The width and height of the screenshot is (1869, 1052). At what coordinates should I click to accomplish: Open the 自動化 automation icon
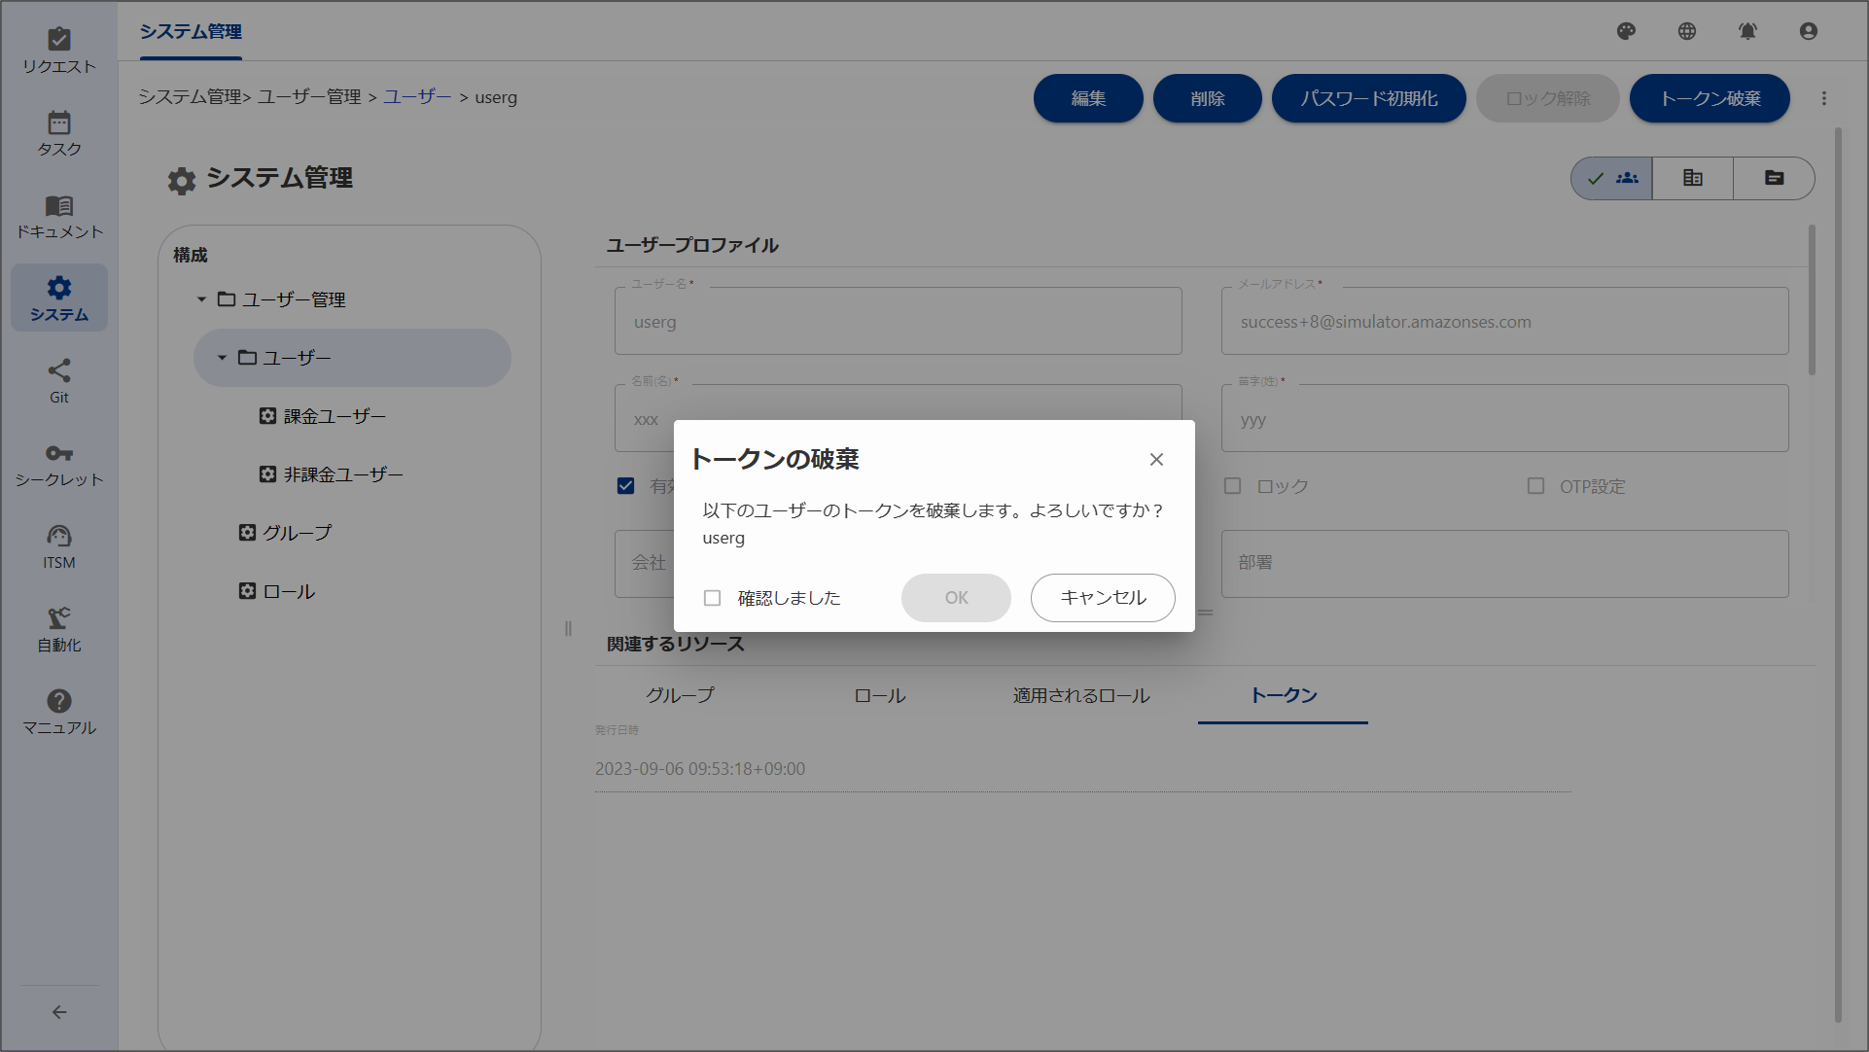[x=59, y=627]
